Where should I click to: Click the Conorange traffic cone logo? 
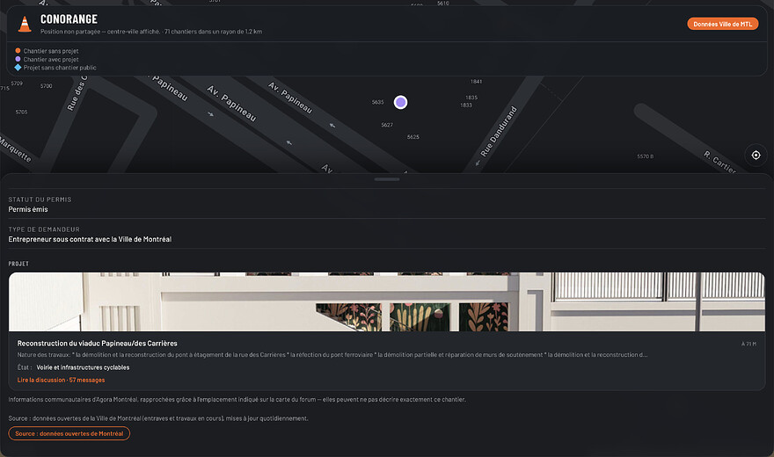(x=25, y=24)
